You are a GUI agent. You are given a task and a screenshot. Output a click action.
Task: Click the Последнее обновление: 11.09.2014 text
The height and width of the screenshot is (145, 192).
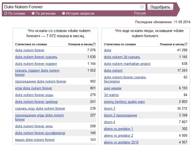click(x=163, y=22)
